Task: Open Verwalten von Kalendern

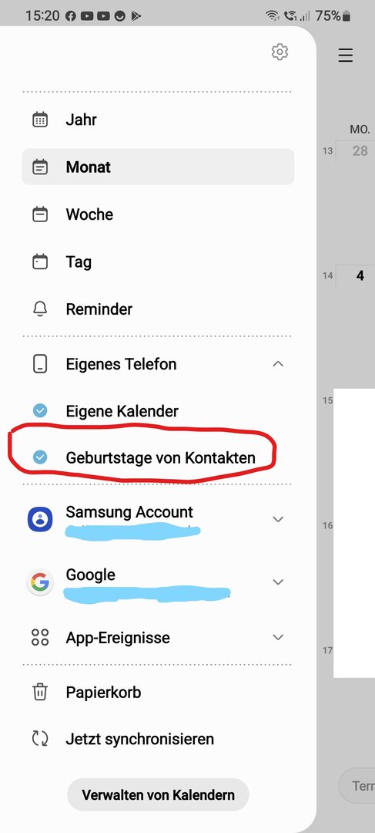Action: (158, 794)
